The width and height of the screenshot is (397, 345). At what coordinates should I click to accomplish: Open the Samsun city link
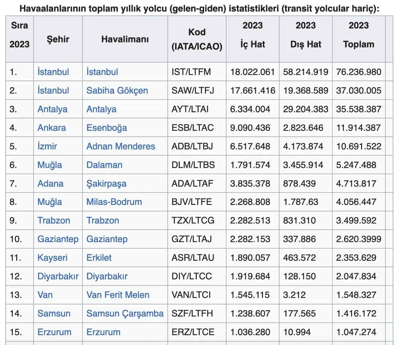pyautogui.click(x=54, y=313)
